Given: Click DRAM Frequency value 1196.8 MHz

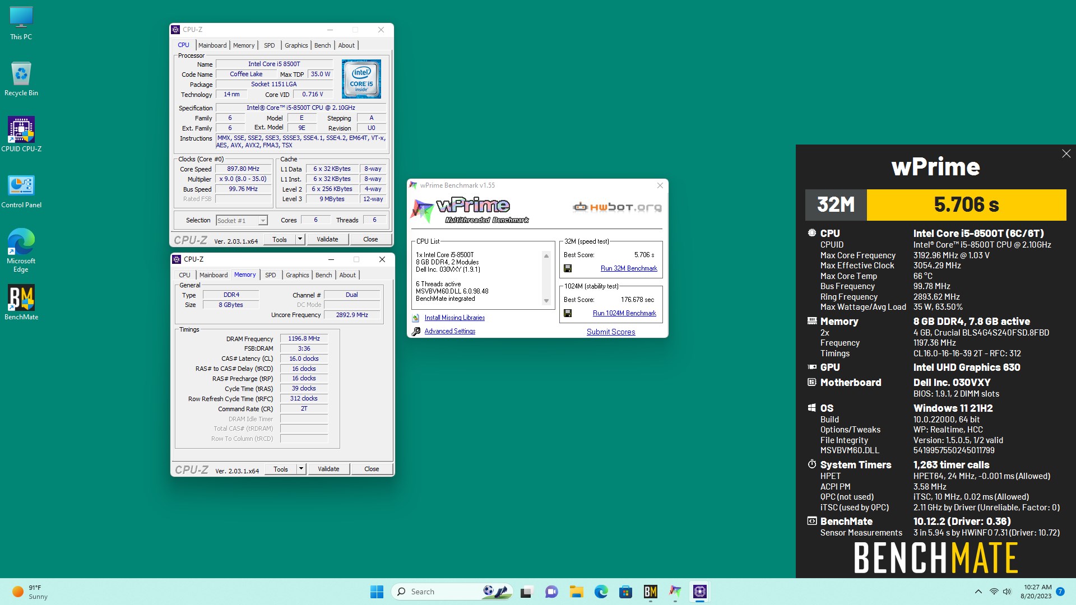Looking at the screenshot, I should (x=304, y=339).
